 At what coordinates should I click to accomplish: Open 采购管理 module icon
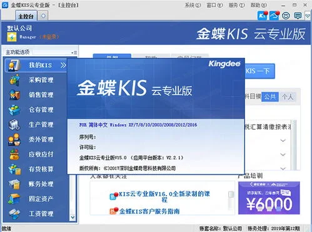coord(14,80)
